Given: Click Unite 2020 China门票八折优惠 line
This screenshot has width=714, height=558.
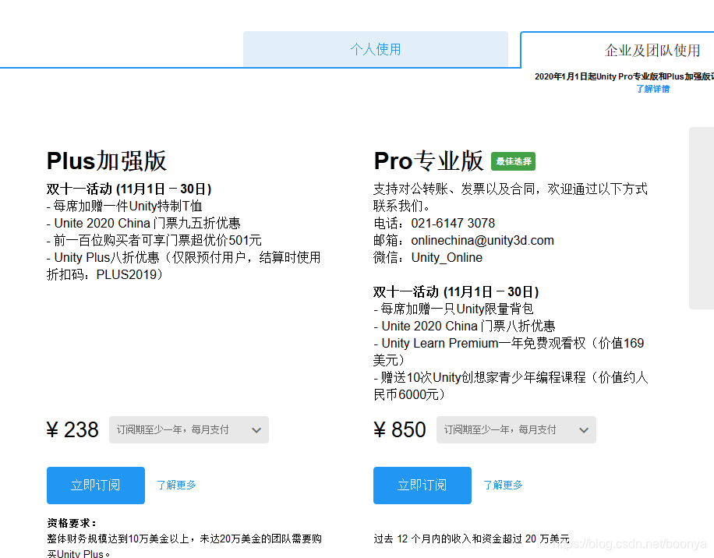Looking at the screenshot, I should click(x=465, y=326).
